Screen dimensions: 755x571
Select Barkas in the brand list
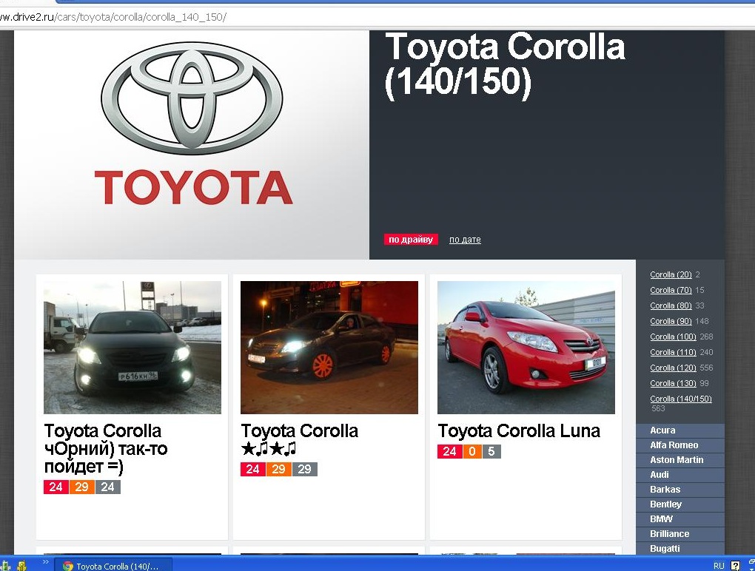(680, 490)
